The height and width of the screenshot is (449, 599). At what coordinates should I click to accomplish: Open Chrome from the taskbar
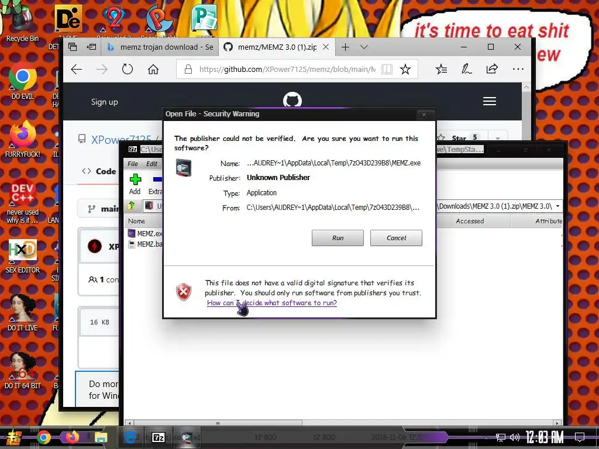pyautogui.click(x=43, y=437)
